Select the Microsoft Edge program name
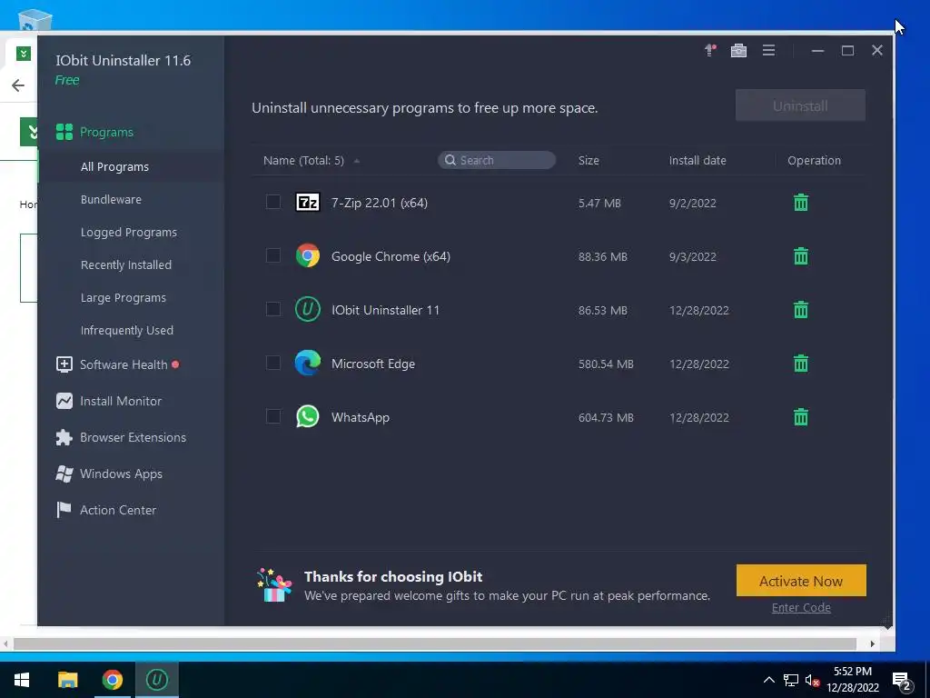Image resolution: width=930 pixels, height=698 pixels. click(373, 364)
